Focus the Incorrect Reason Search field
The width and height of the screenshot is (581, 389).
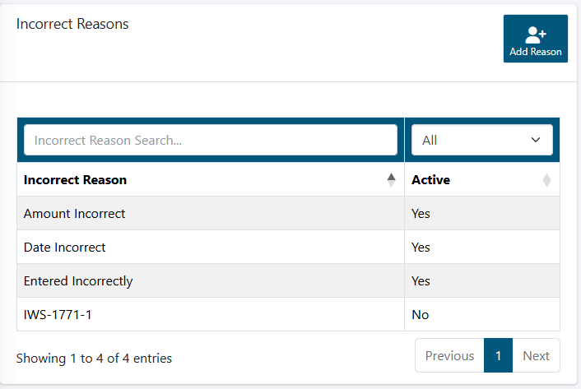[x=211, y=140]
